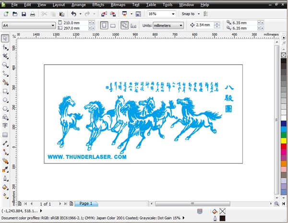Open the zoom level 16% dropdown

(173, 14)
